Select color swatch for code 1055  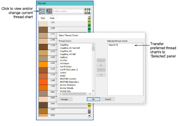tap(43, 105)
